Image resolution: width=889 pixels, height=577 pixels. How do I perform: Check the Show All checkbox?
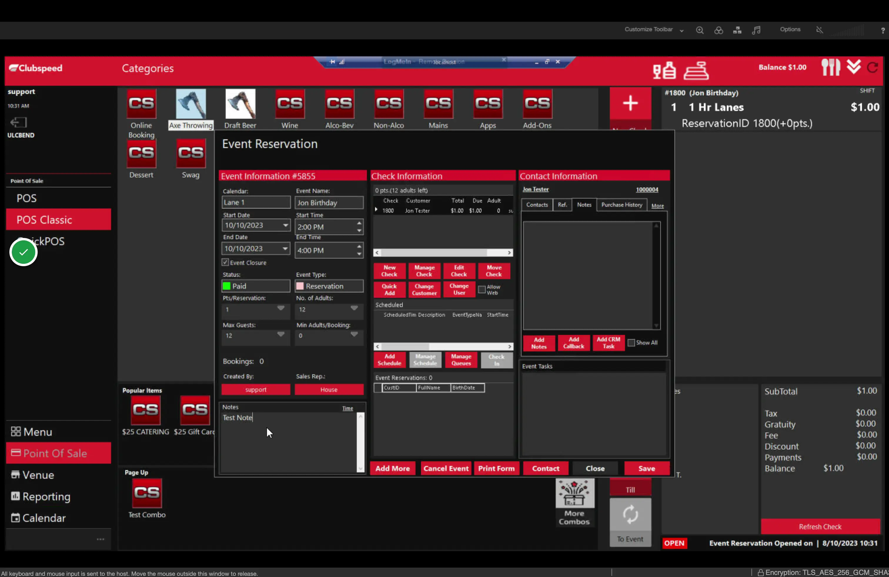[631, 342]
